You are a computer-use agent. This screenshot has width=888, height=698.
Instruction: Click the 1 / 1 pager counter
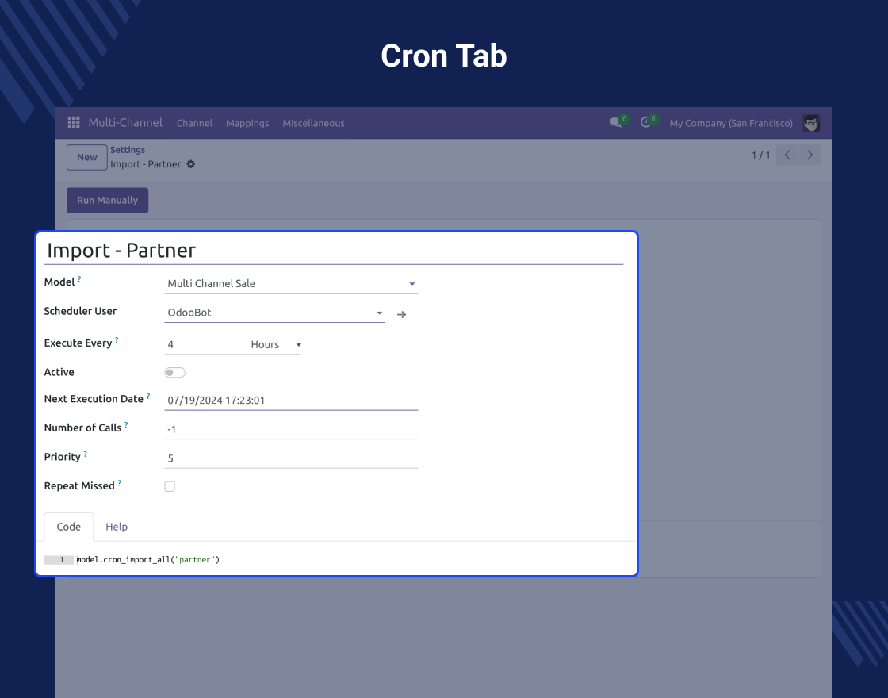coord(760,155)
